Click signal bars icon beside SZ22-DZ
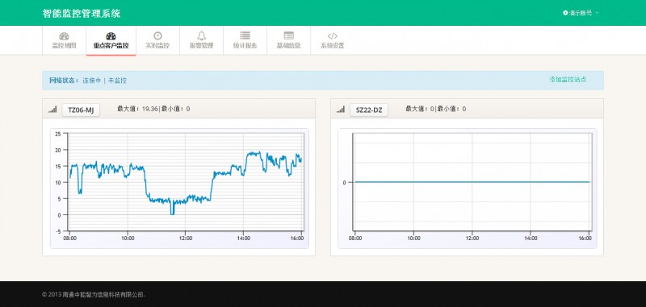This screenshot has width=646, height=307. pyautogui.click(x=340, y=110)
